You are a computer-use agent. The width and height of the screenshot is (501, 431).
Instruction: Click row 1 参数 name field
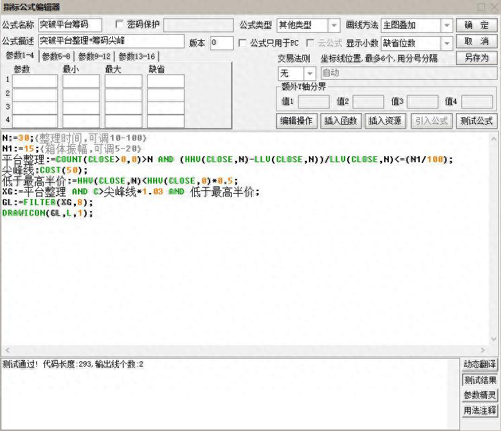click(34, 81)
